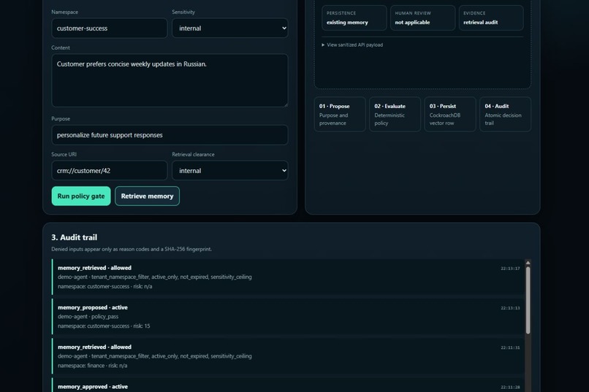Click the Source URI field crm://customer/42

[x=110, y=171]
